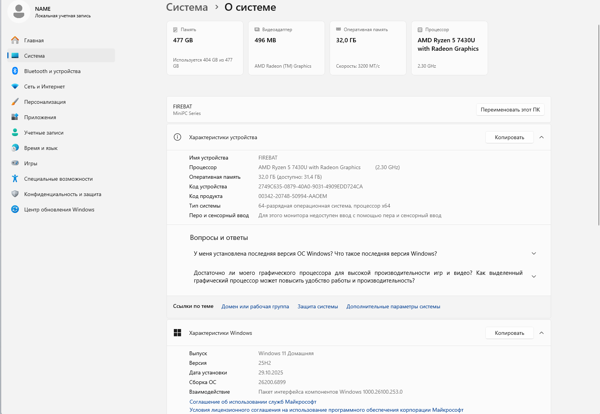Go back to Система breadcrumb
The height and width of the screenshot is (414, 600).
coord(187,7)
